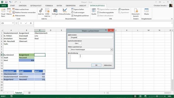Click the vertical scrollbar down arrow
This screenshot has height=98, width=174.
coord(172,90)
